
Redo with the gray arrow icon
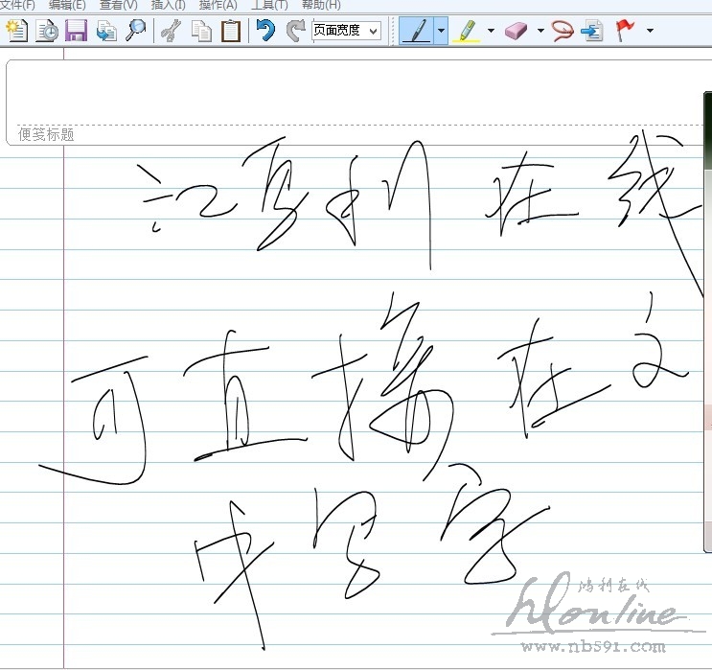click(295, 31)
